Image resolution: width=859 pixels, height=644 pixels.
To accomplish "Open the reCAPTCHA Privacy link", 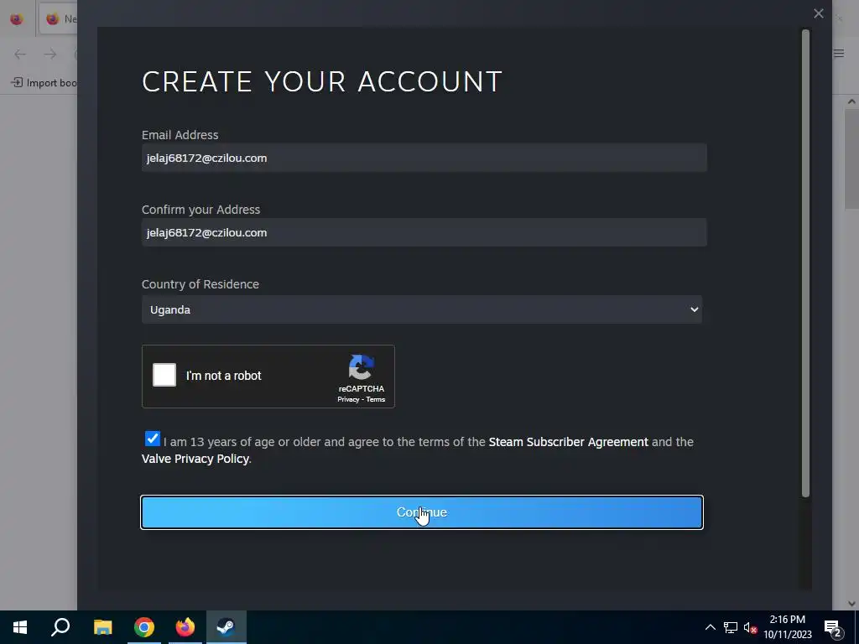I will [x=348, y=399].
